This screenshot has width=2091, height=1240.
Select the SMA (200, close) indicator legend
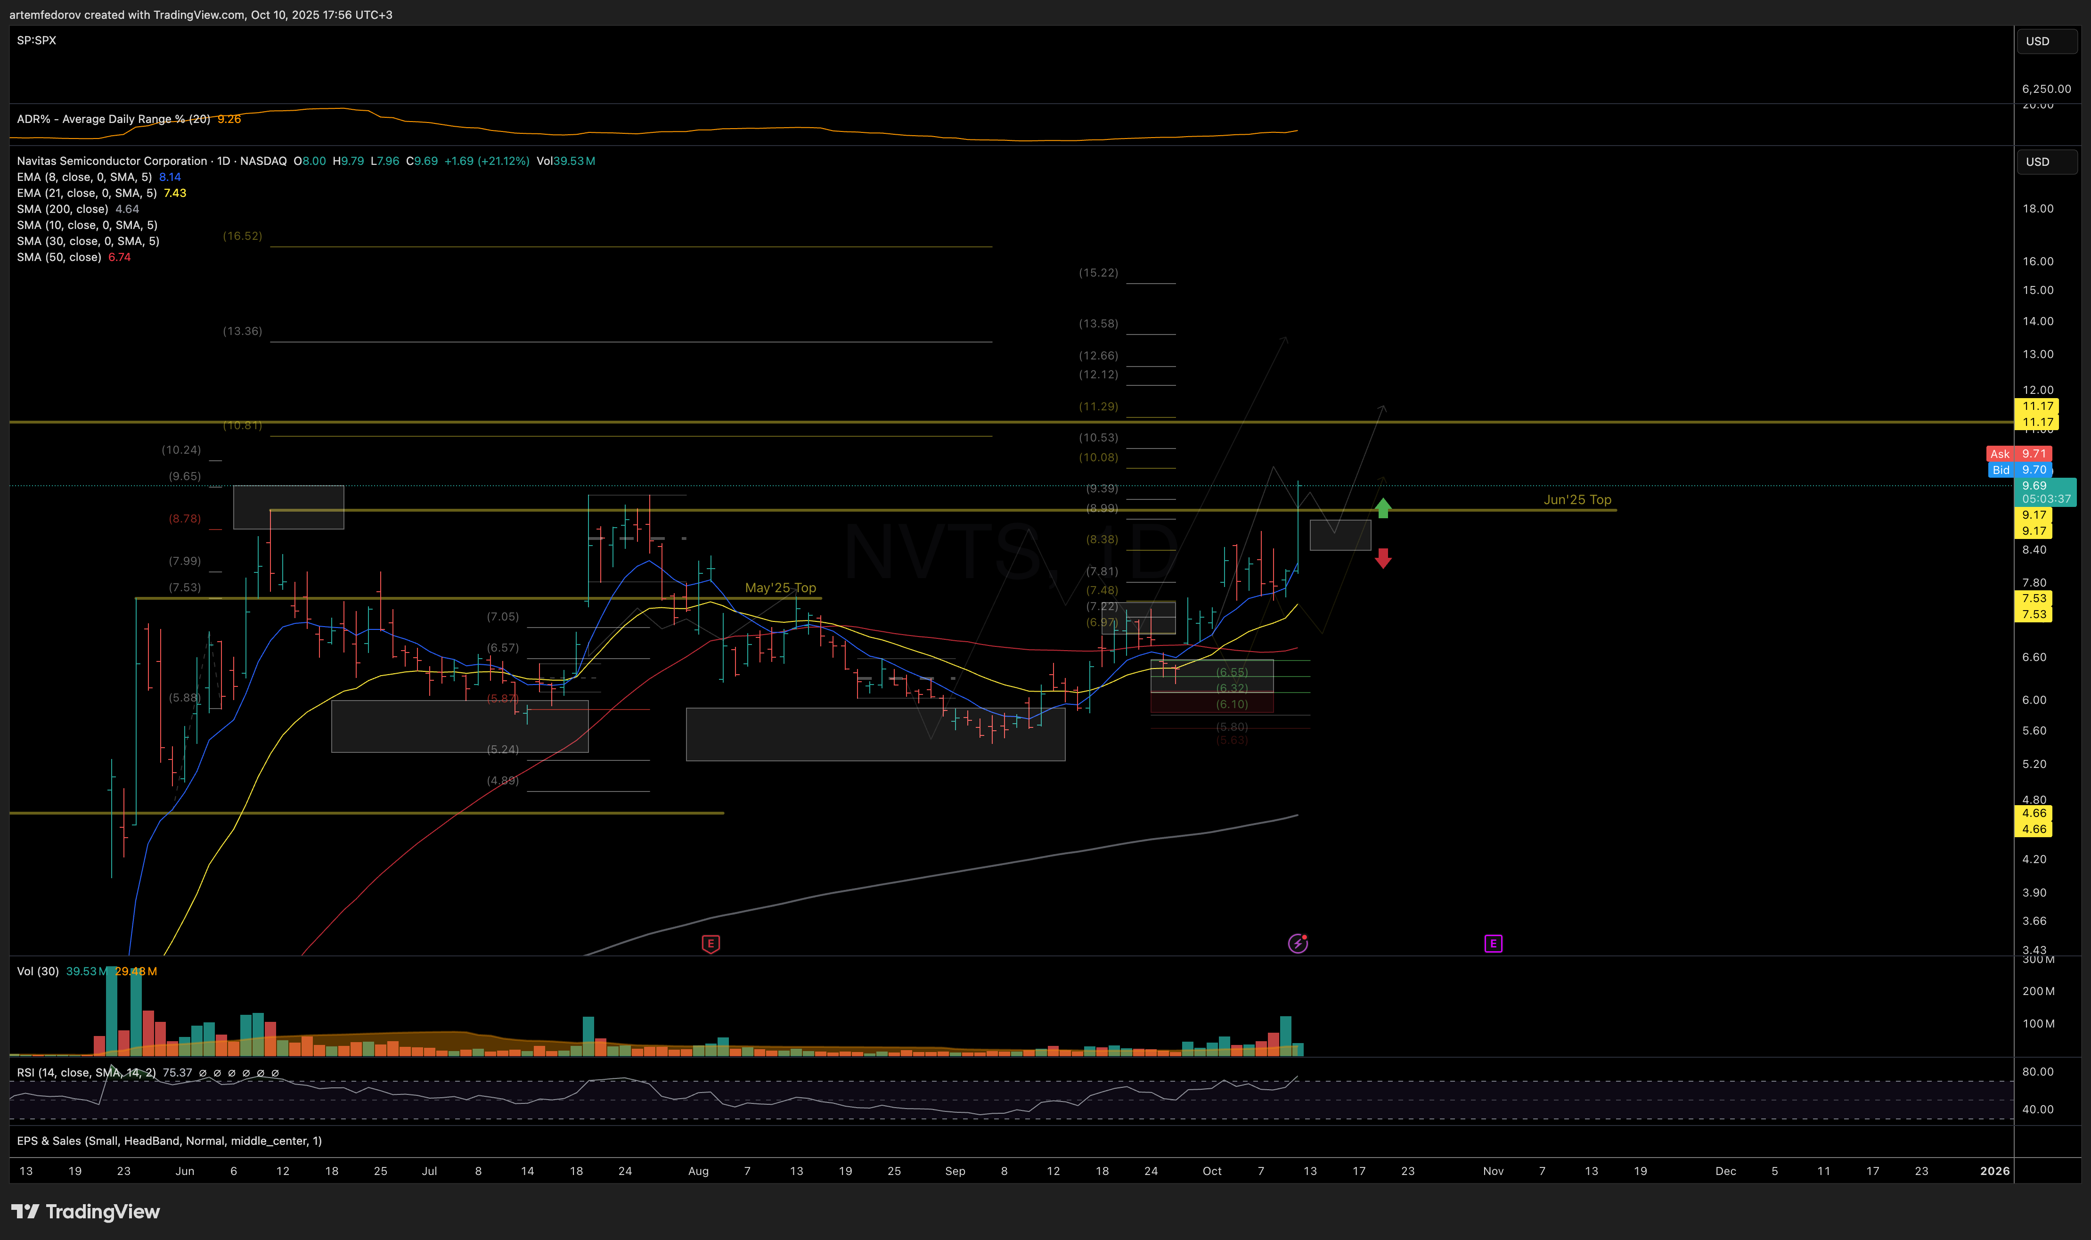tap(63, 209)
